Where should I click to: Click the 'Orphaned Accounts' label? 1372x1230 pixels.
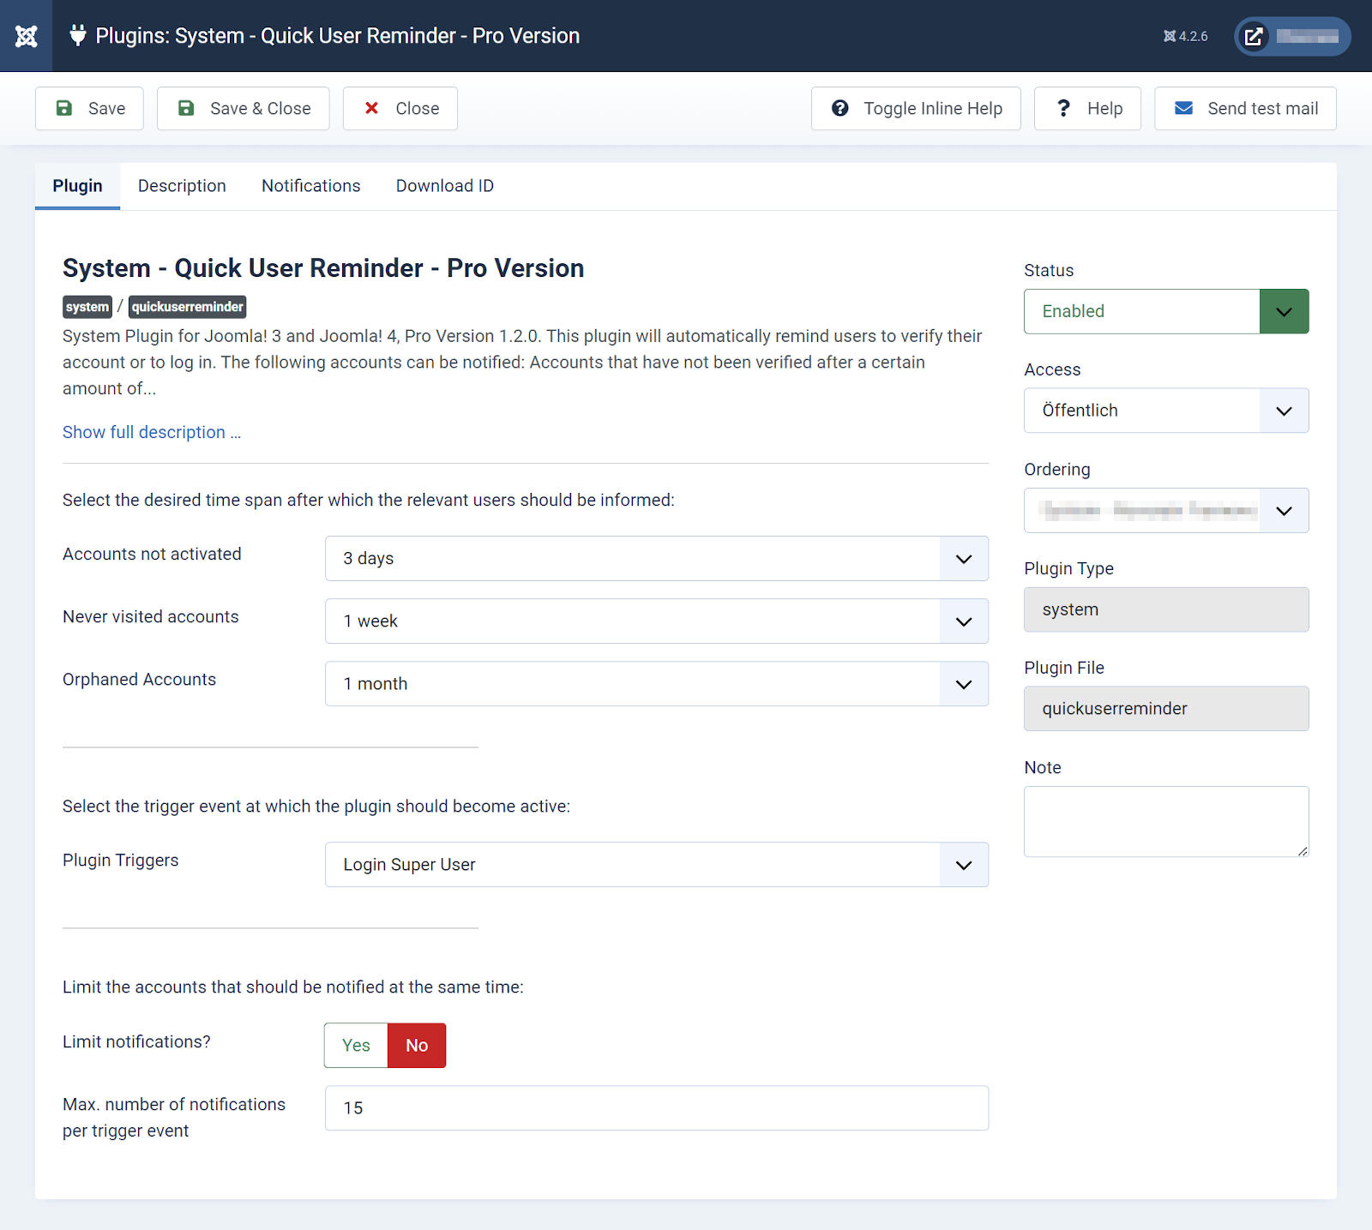[139, 679]
